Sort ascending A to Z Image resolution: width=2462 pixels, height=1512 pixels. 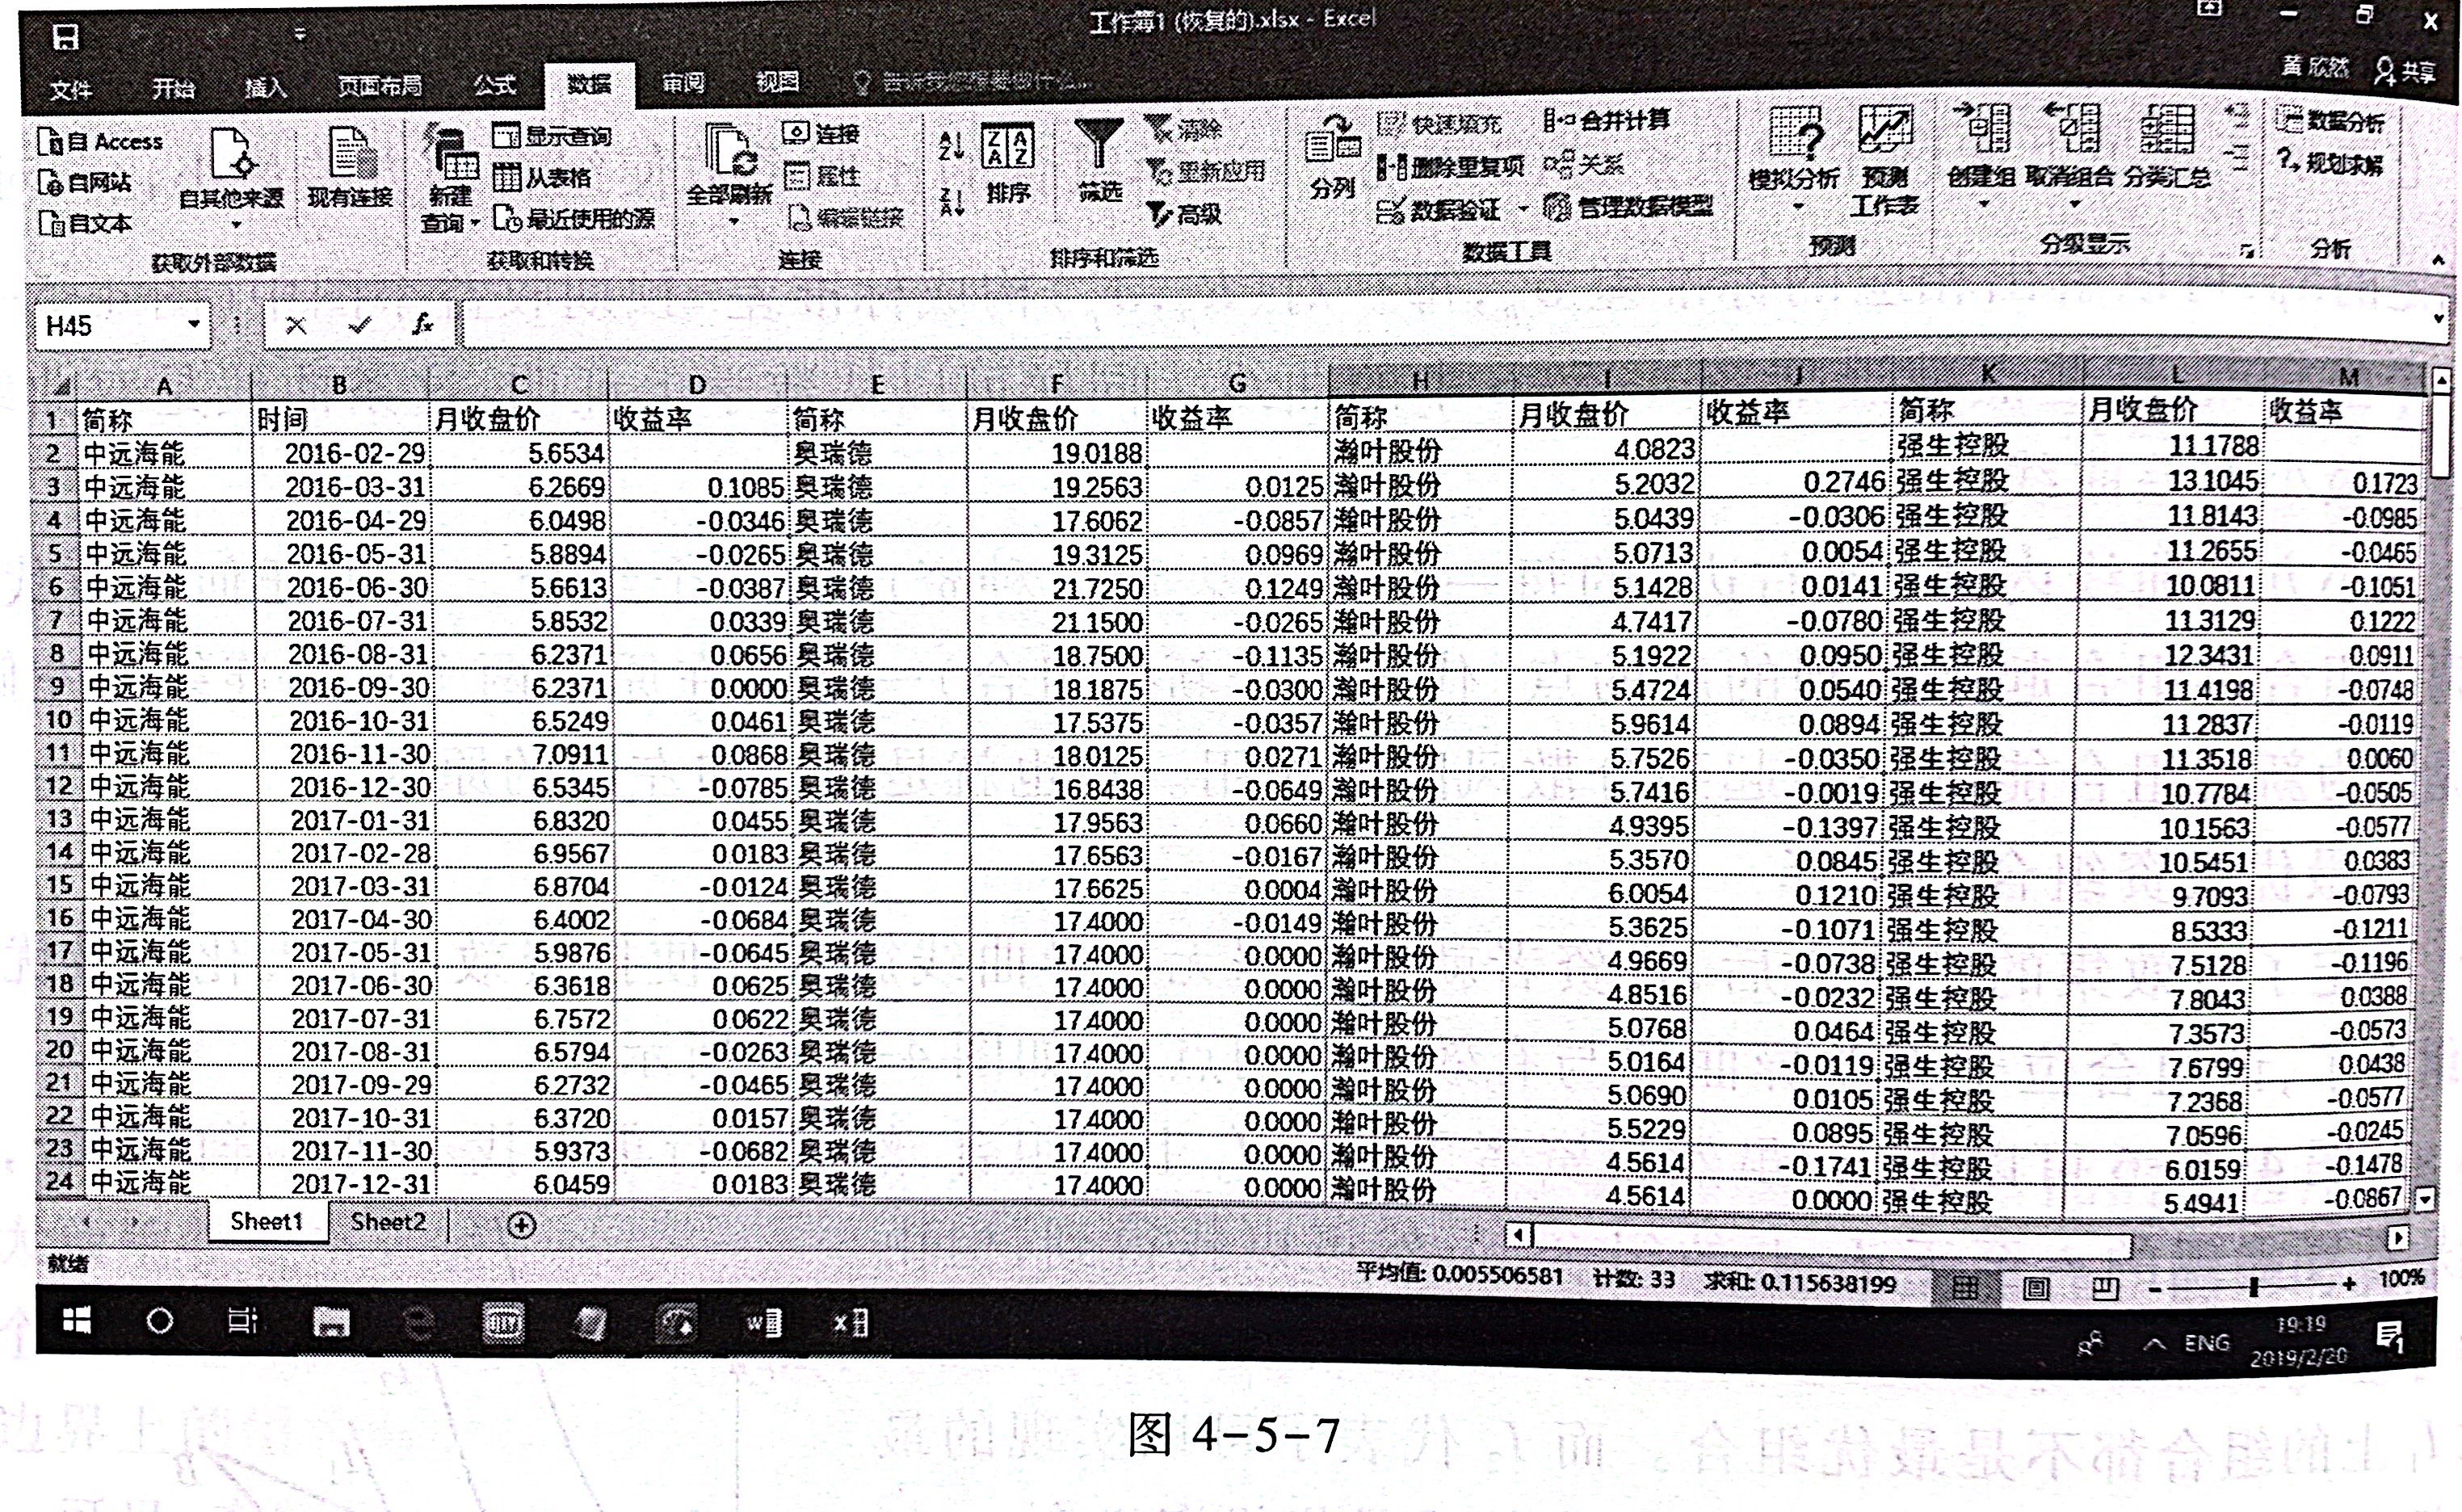coord(950,146)
